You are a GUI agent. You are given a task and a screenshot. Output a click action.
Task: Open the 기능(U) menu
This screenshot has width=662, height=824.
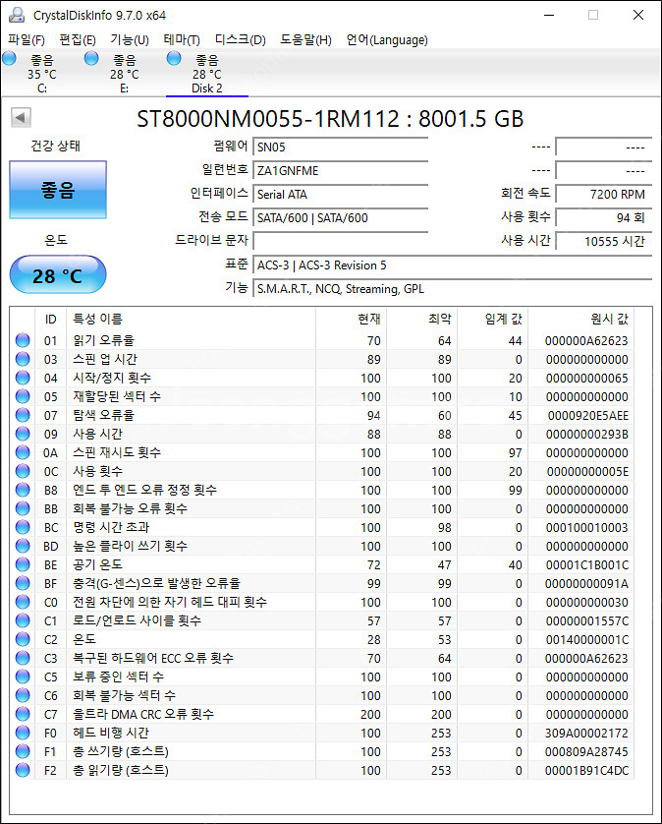click(x=129, y=40)
